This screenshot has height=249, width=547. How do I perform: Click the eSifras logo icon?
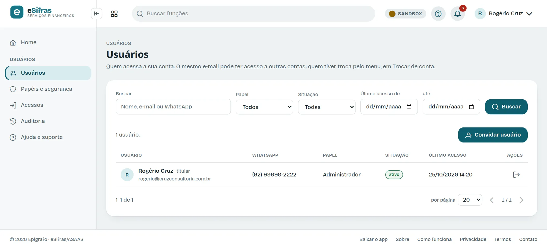point(17,12)
